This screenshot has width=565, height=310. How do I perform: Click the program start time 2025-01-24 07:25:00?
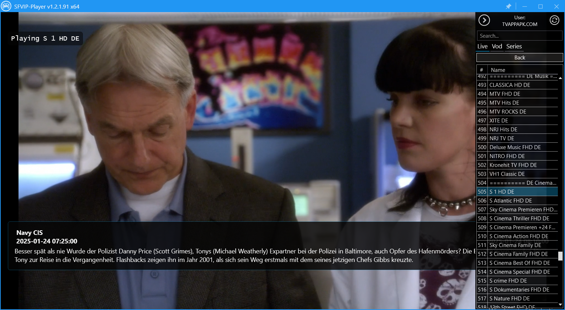(x=47, y=241)
